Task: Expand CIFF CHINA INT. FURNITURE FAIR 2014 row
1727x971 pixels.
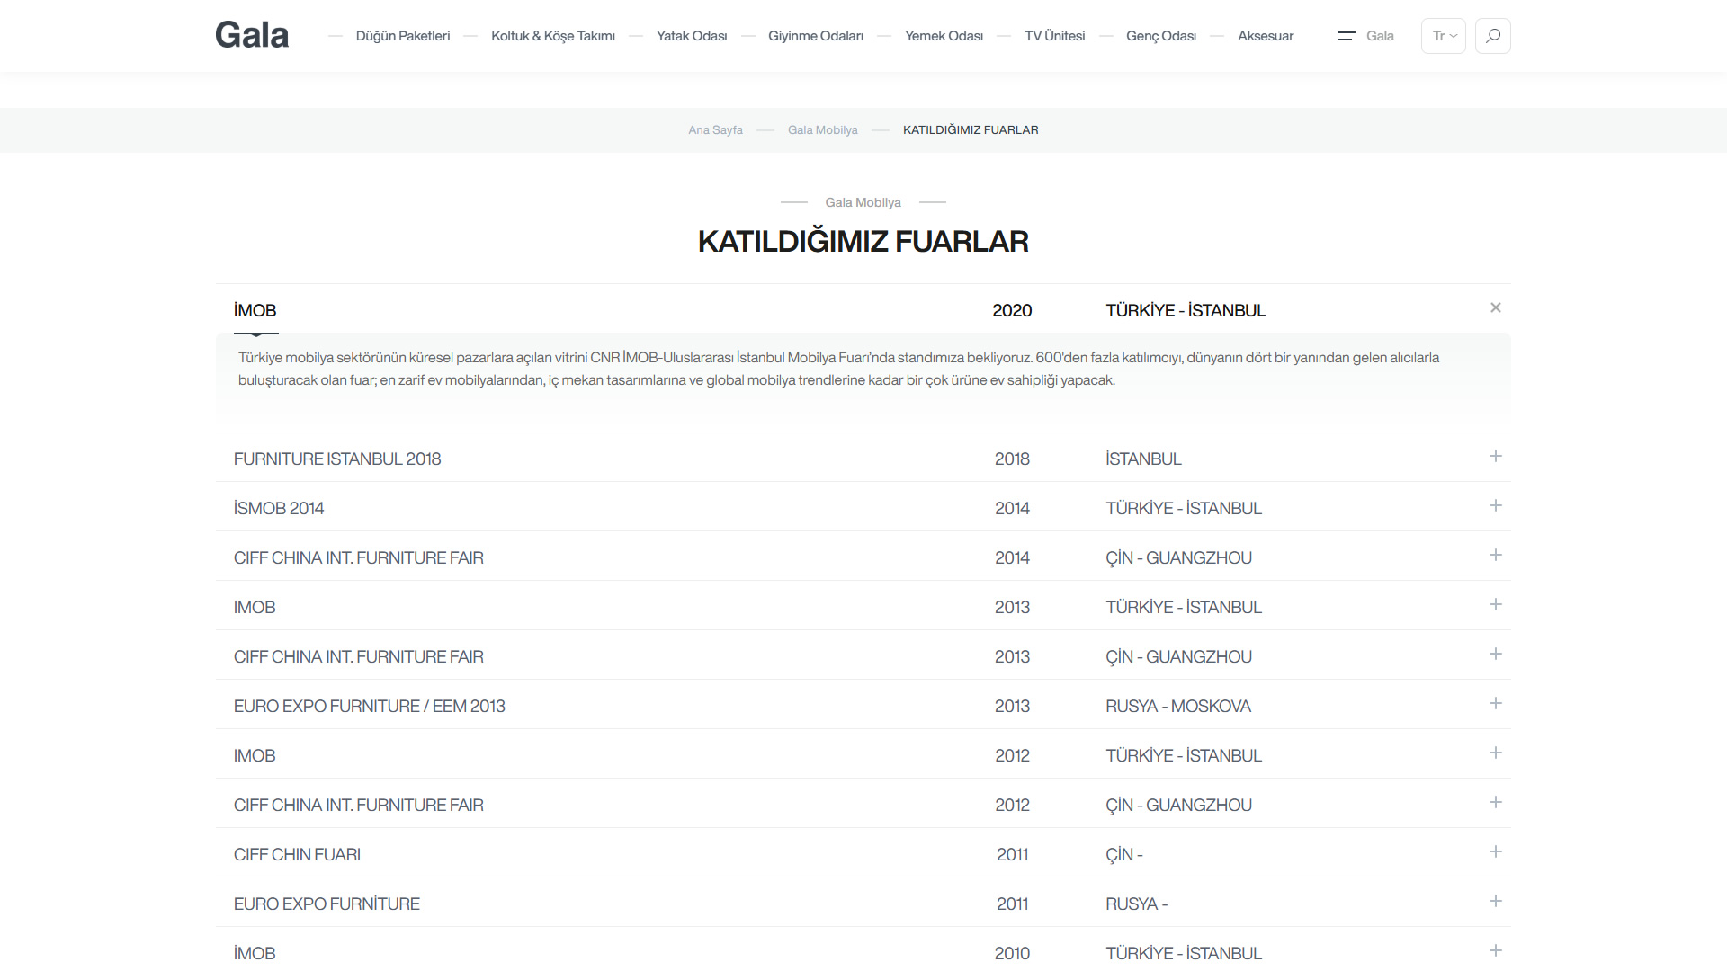Action: (x=1495, y=556)
